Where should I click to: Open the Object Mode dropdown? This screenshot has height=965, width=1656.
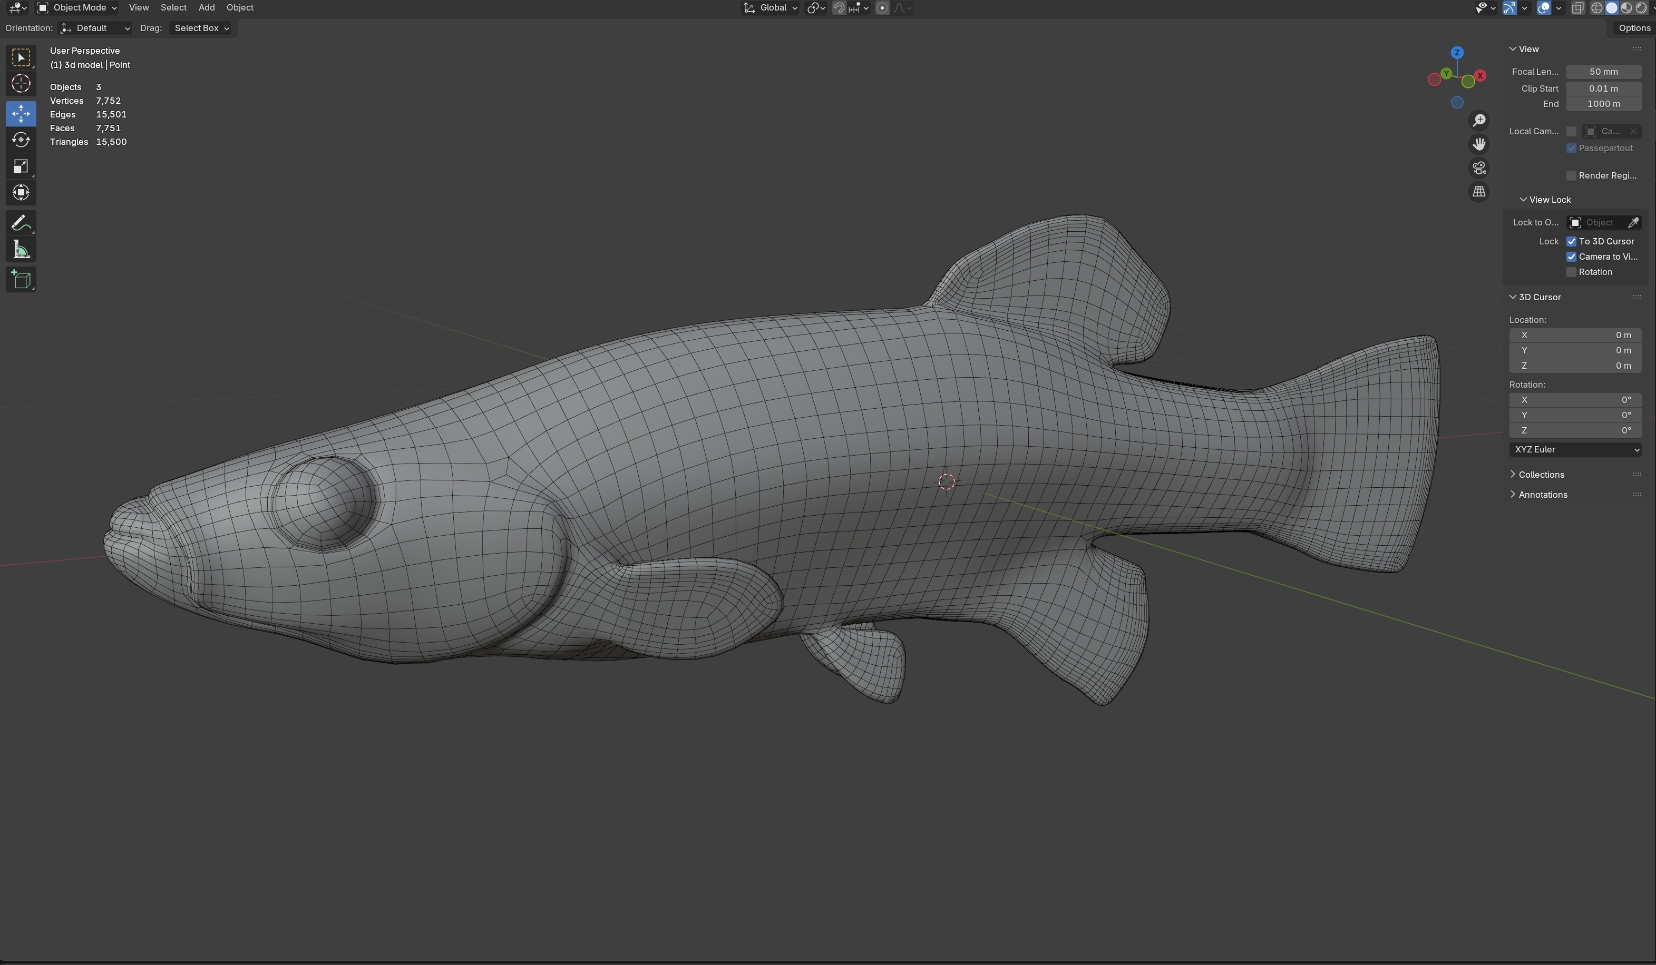(77, 8)
